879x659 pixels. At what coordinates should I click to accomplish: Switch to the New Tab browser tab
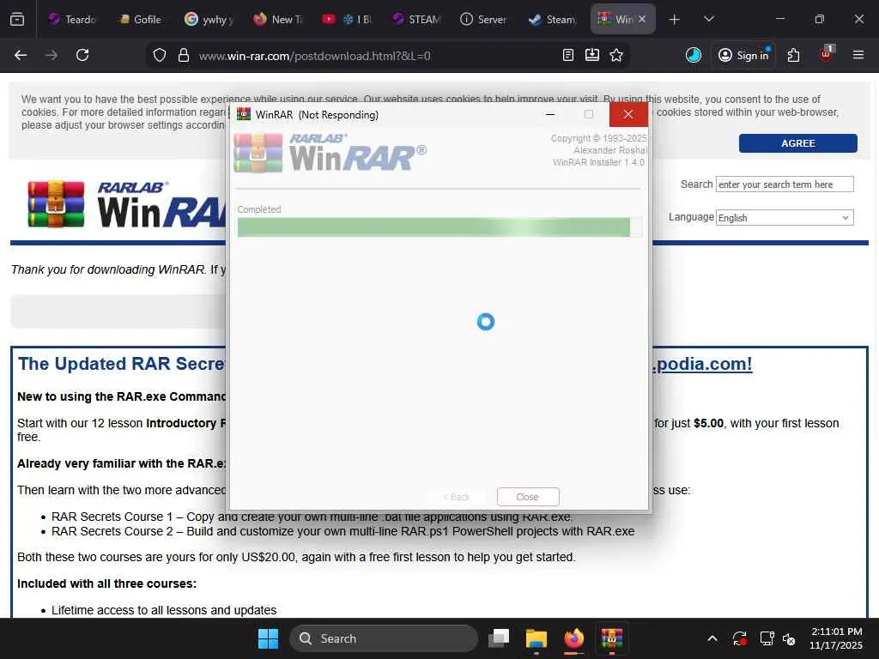tap(277, 19)
